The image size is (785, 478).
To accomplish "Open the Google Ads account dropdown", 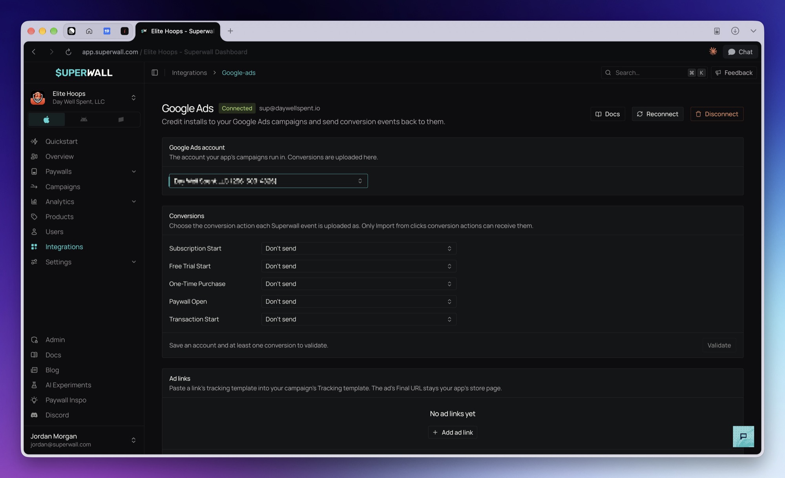I will click(268, 181).
